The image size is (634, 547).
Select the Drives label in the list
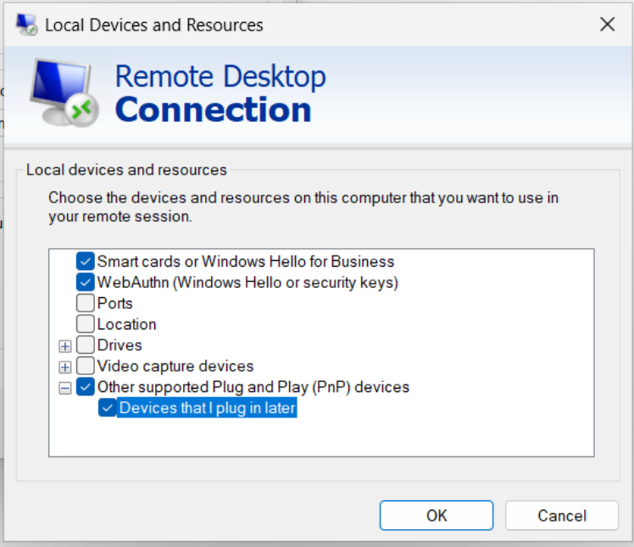click(x=120, y=345)
